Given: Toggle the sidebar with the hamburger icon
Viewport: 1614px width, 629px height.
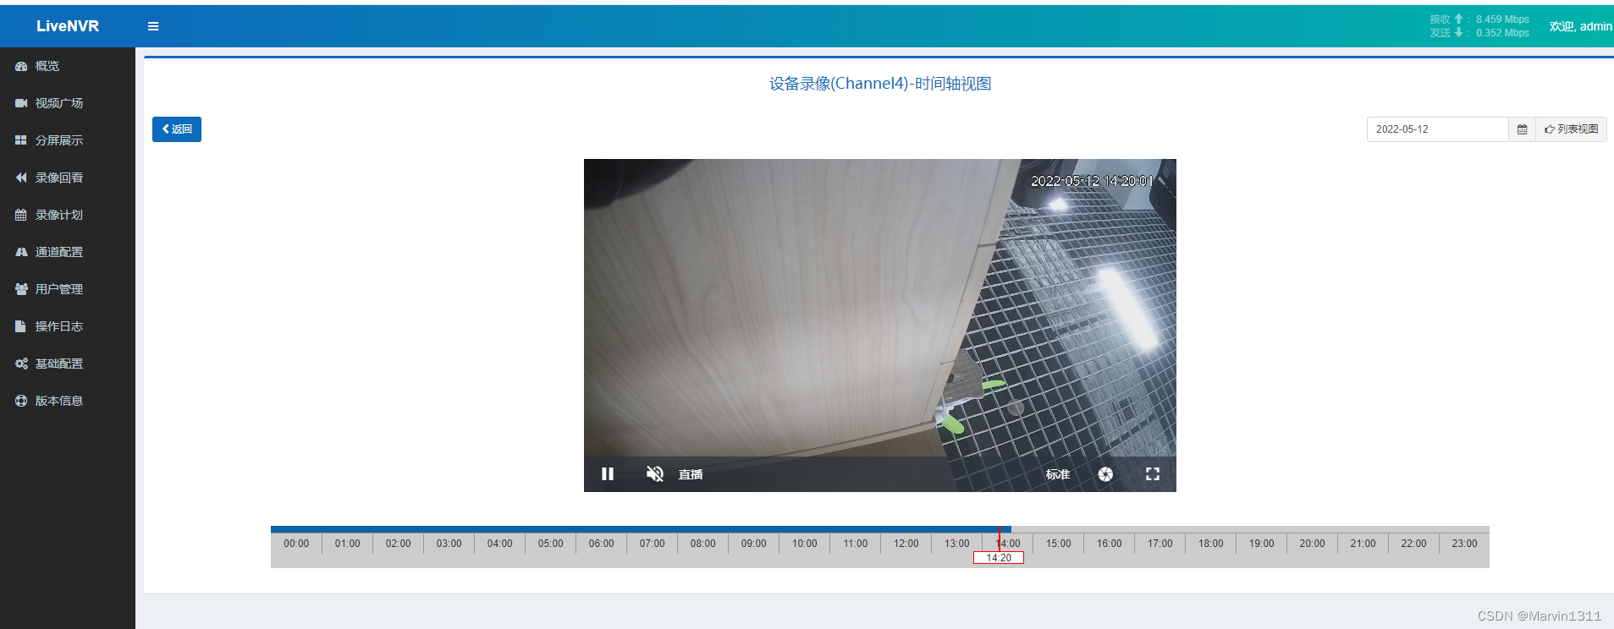Looking at the screenshot, I should [x=153, y=26].
